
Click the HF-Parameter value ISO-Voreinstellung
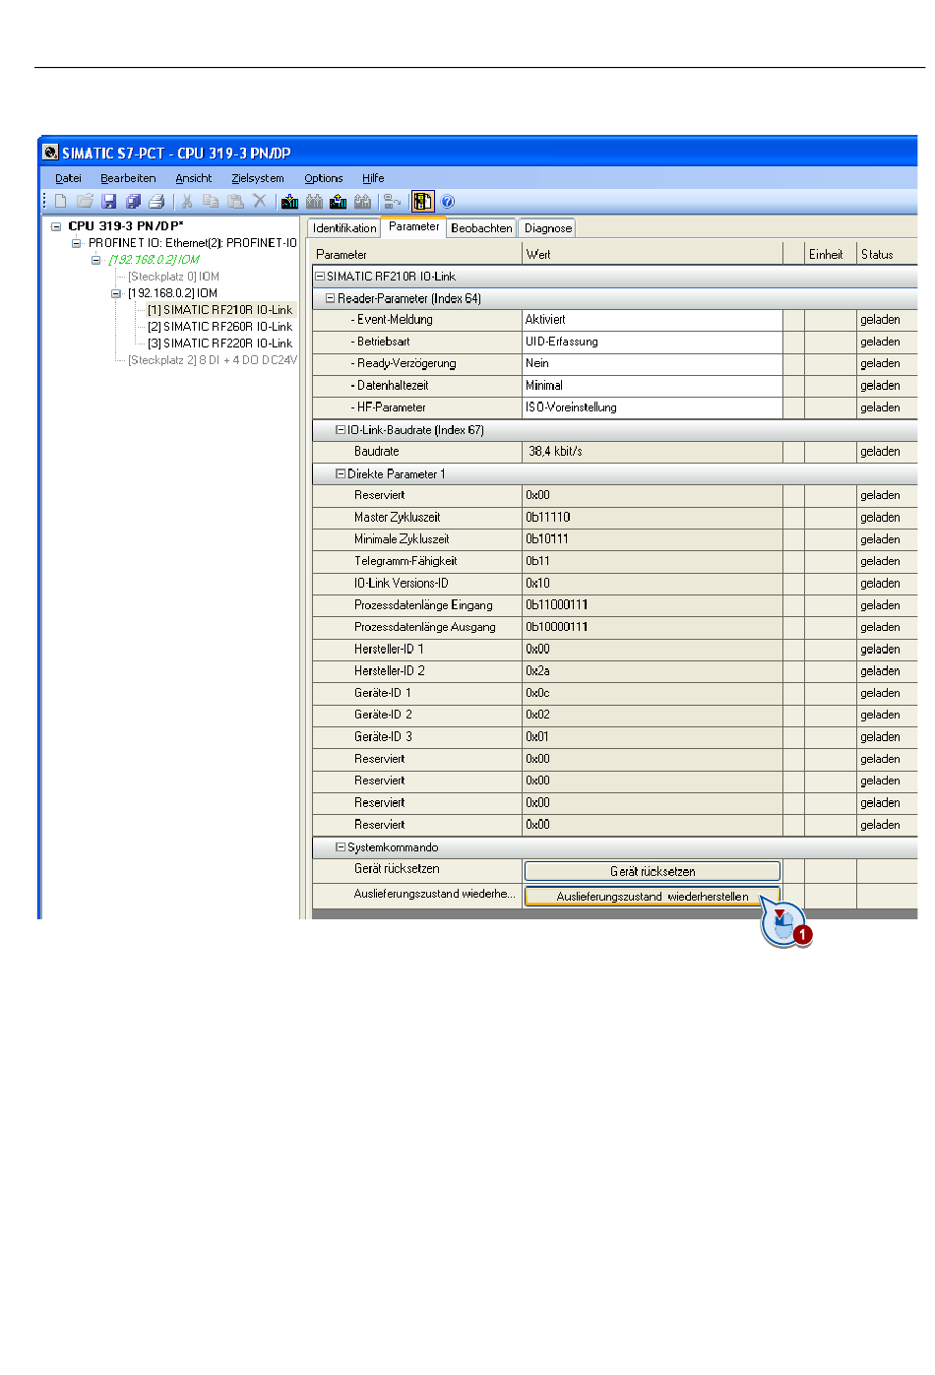point(652,407)
